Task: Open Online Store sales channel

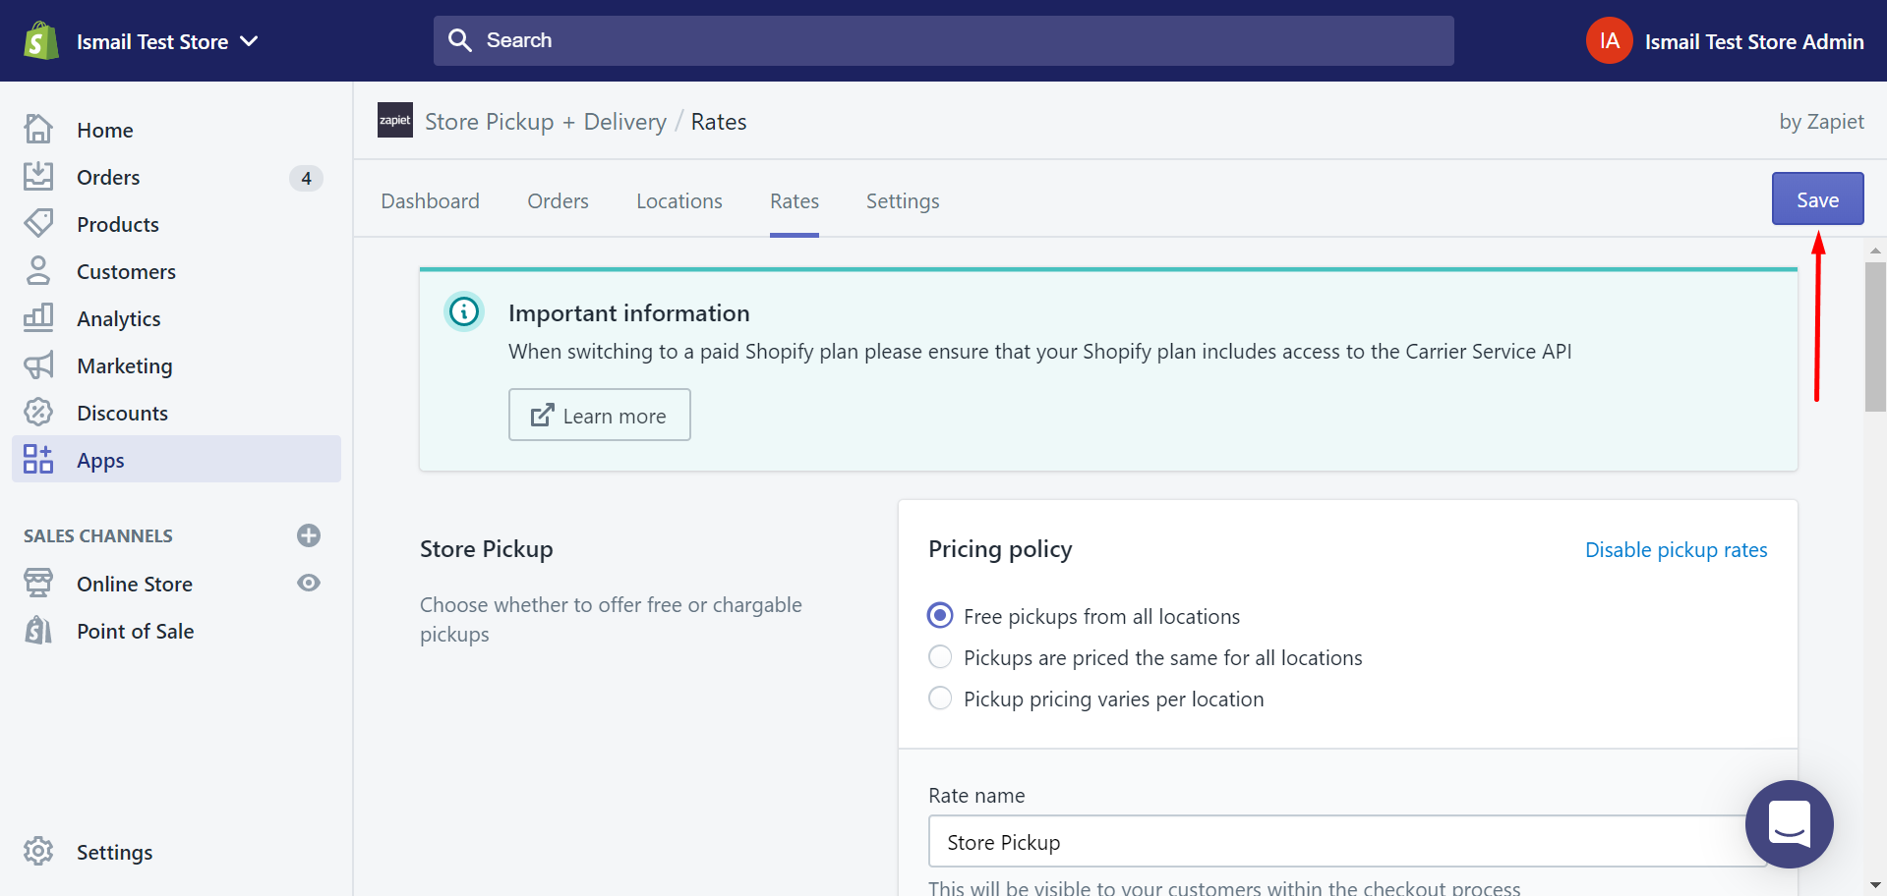Action: point(135,584)
